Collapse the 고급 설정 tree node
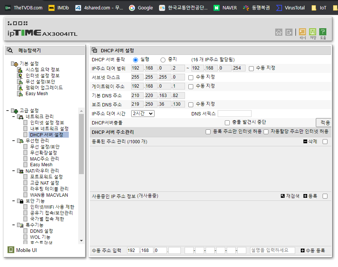Viewport: 338px width, 267px height. click(x=8, y=111)
